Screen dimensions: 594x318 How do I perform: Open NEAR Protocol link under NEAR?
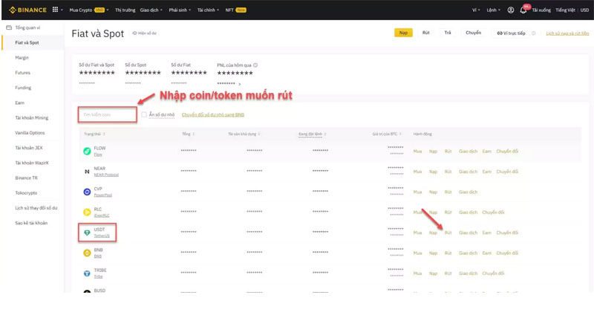(x=106, y=175)
